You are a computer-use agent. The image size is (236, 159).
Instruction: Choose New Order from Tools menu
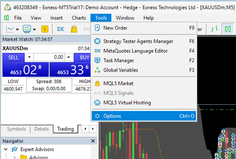[115, 28]
